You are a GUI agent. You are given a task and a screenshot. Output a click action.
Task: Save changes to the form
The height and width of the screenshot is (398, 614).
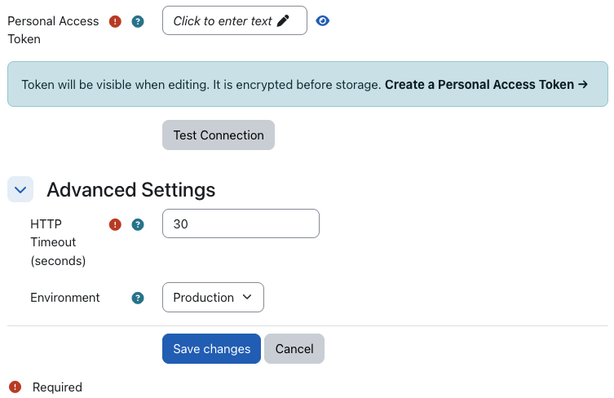pyautogui.click(x=211, y=348)
